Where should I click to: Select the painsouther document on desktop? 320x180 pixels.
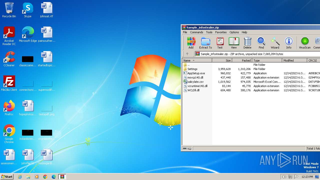[46, 34]
